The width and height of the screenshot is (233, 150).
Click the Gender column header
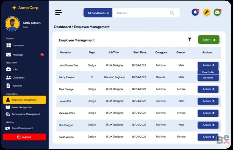(181, 52)
